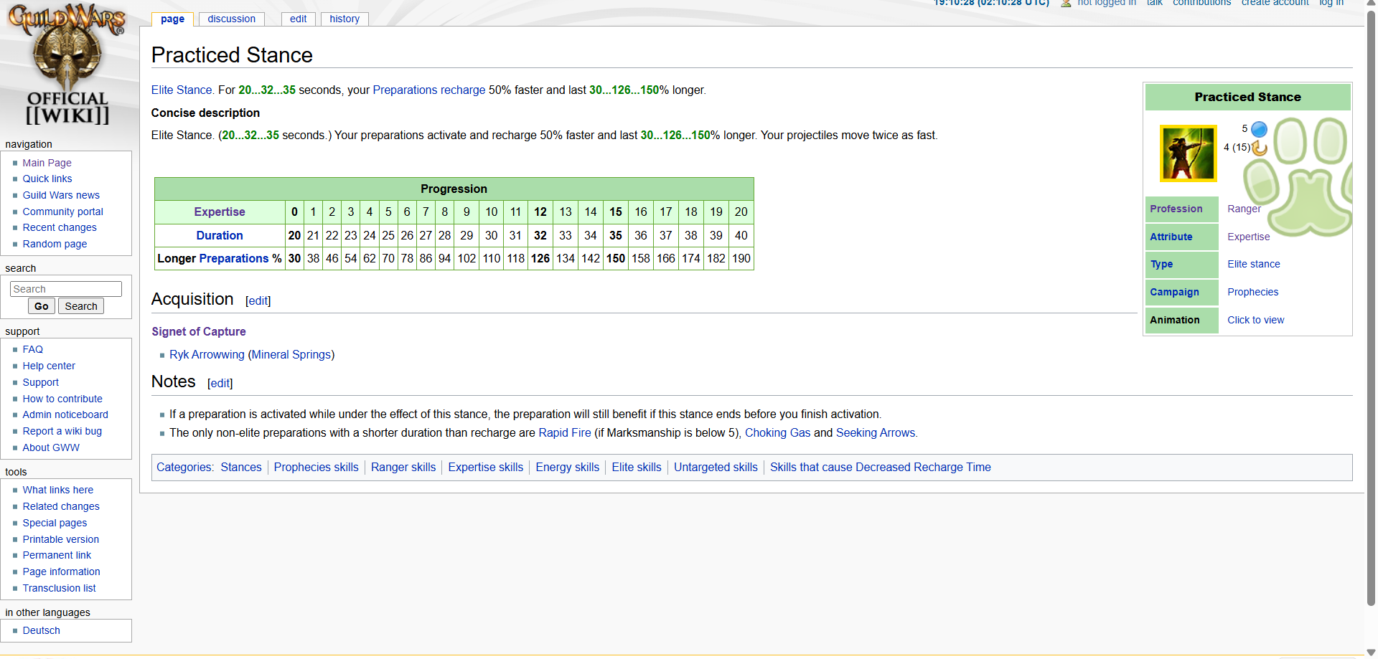Open Guild Wars news
Screen dimensions: 1378x659
click(x=61, y=195)
